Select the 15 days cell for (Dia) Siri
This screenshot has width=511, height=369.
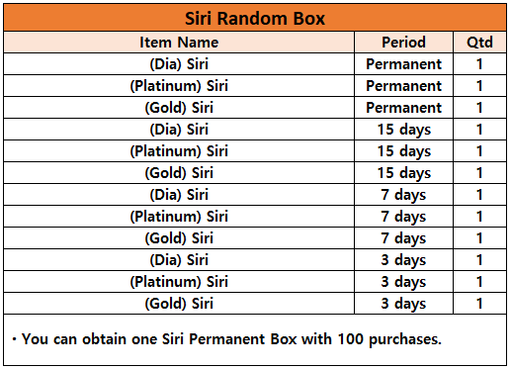pyautogui.click(x=403, y=130)
